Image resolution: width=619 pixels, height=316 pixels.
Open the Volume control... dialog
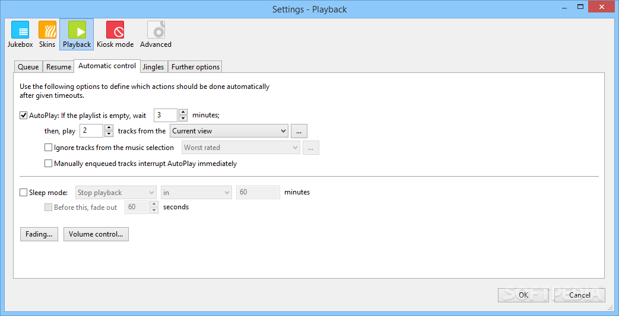[96, 234]
